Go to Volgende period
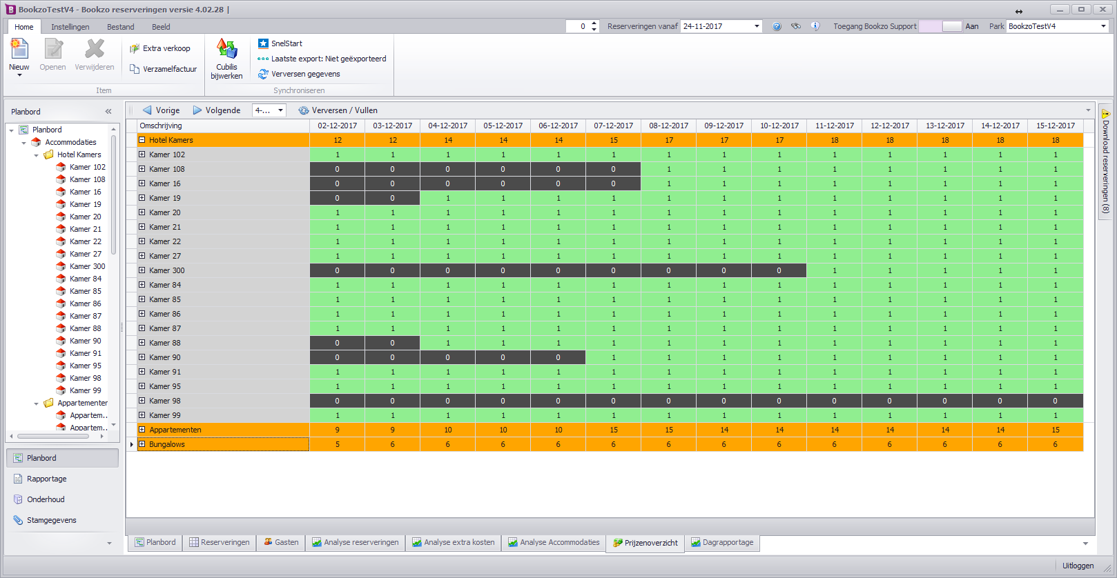This screenshot has height=578, width=1117. [x=217, y=110]
